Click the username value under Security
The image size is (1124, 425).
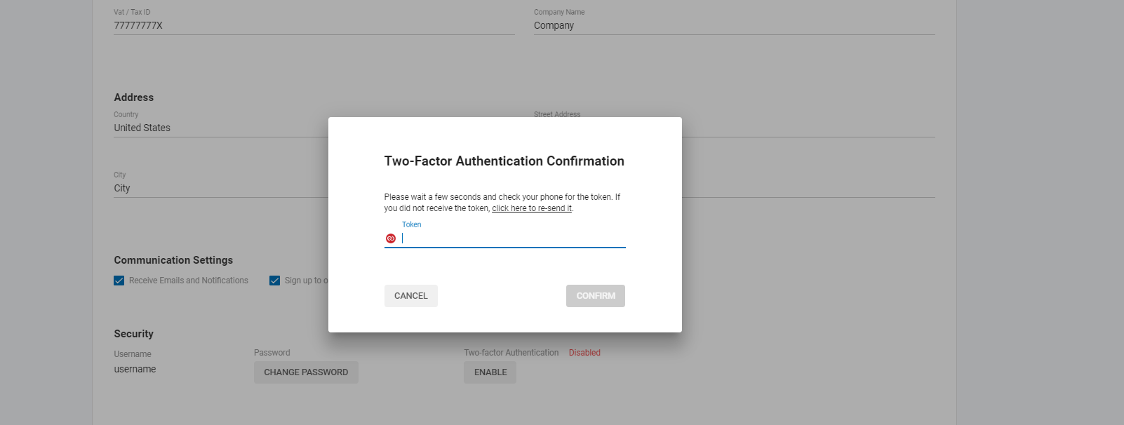pos(135,370)
